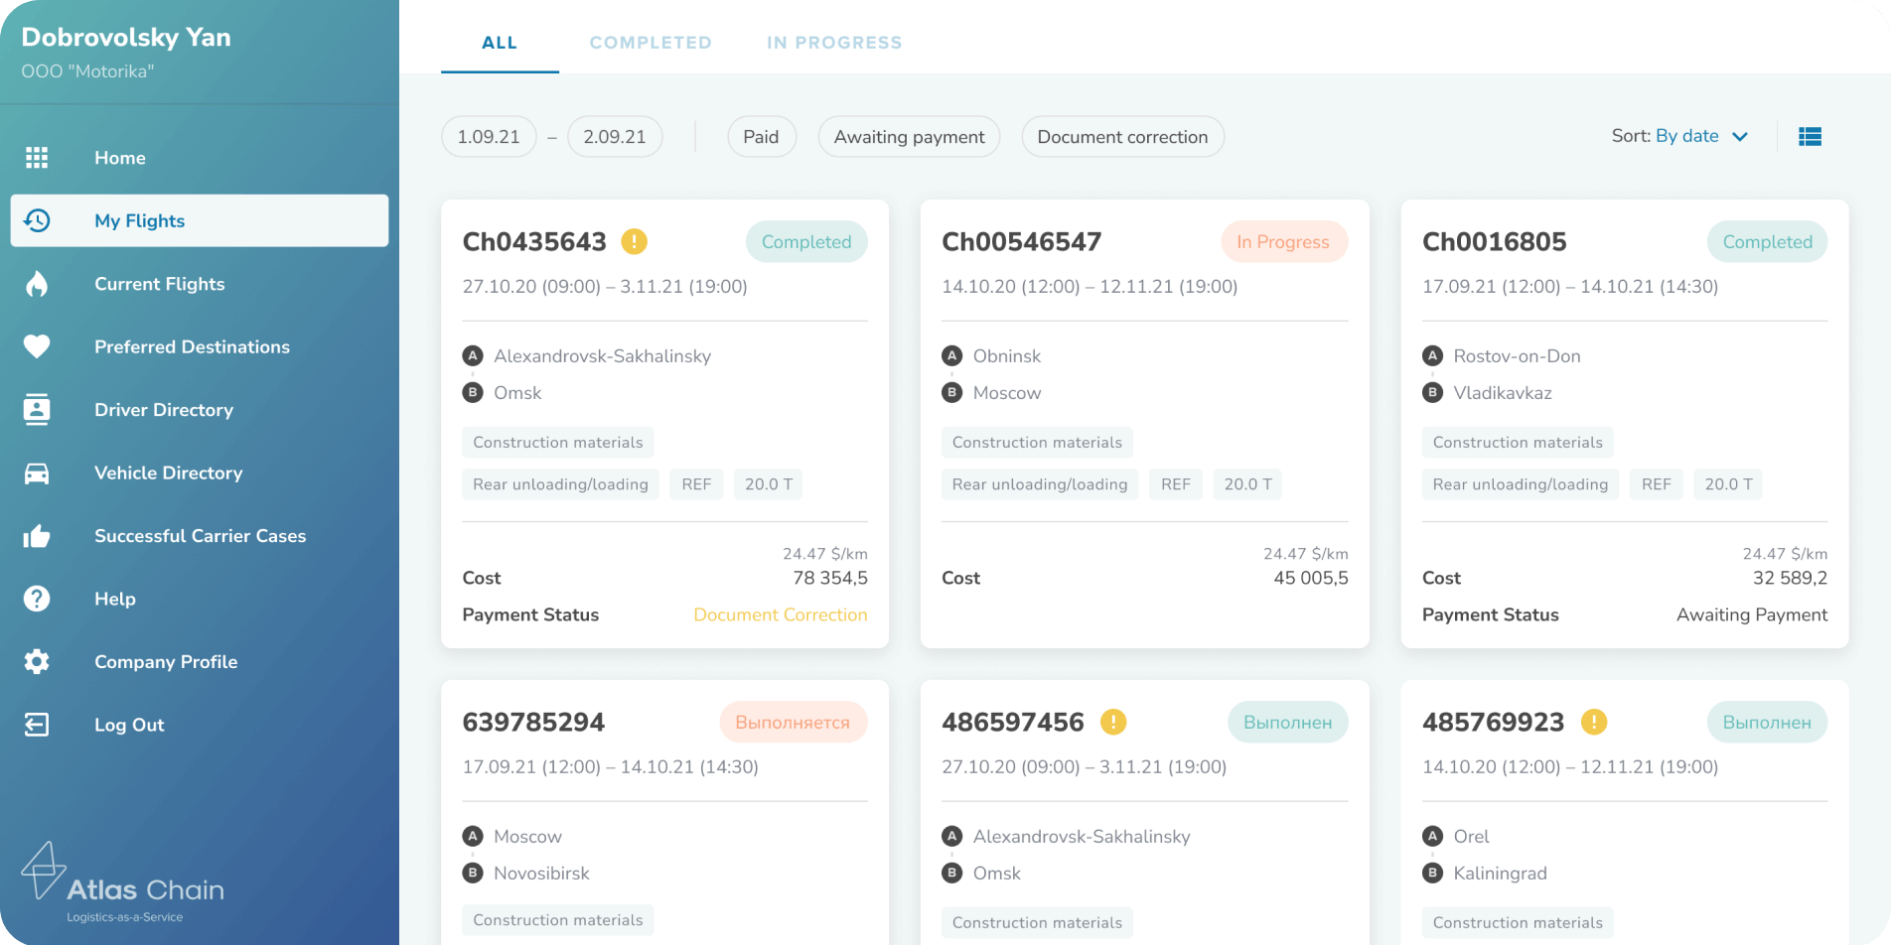Viewport: 1891px width, 947px height.
Task: Switch to list view layout icon
Action: point(1810,137)
